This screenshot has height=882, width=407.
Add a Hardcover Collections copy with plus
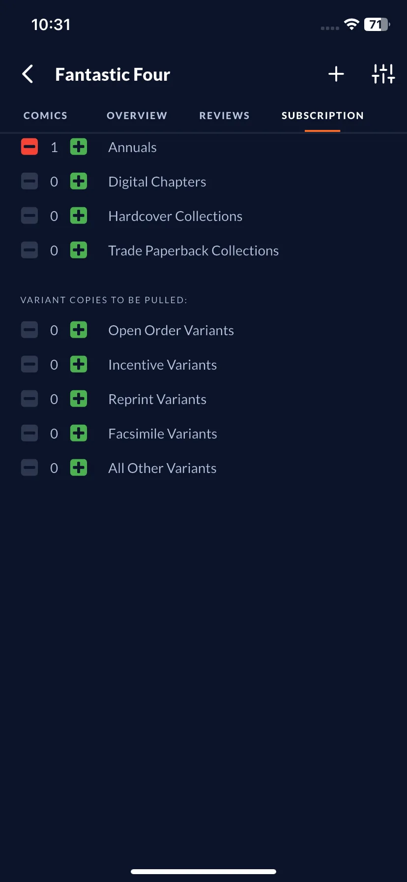(x=79, y=216)
